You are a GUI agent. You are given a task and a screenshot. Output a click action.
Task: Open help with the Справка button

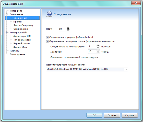click(x=130, y=115)
